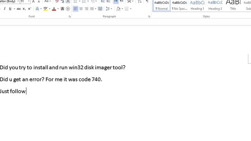This screenshot has height=141, width=251.
Task: Toggle underline formatting
Action: pyautogui.click(x=10, y=9)
